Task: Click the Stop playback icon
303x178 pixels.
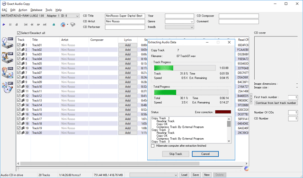Action: pyautogui.click(x=17, y=25)
